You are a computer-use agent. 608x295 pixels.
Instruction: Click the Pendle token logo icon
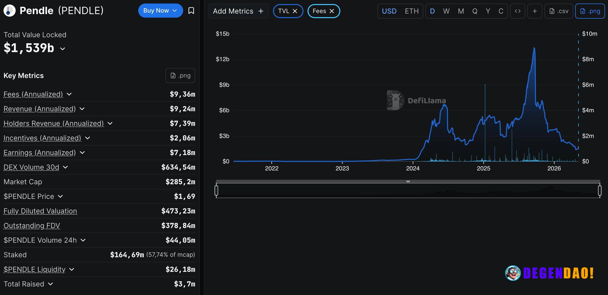10,11
